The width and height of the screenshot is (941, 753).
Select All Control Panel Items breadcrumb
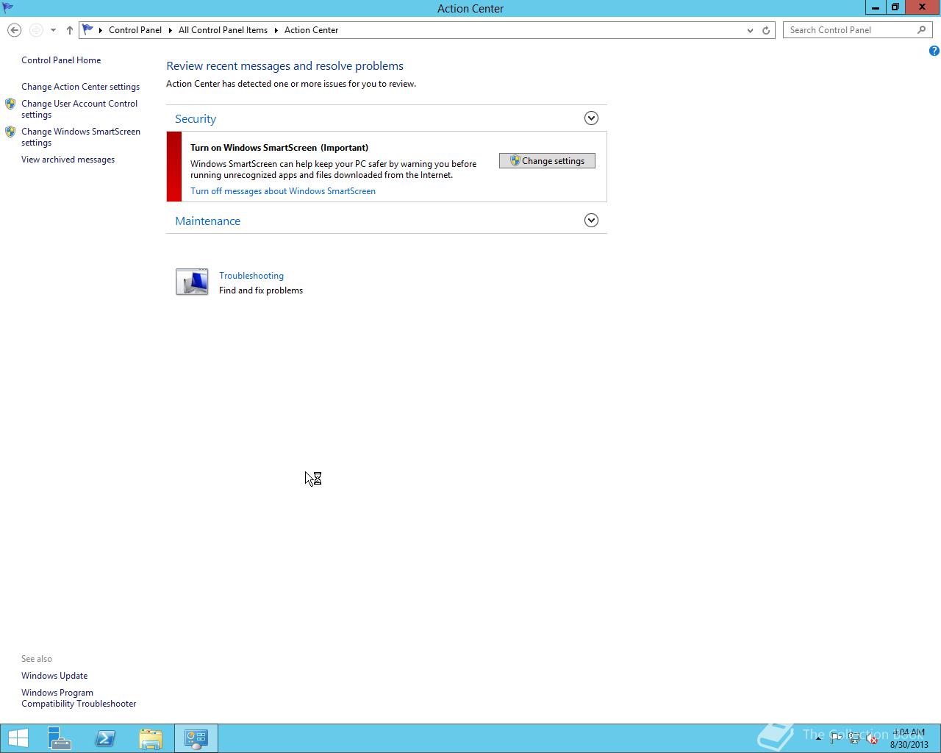tap(223, 30)
